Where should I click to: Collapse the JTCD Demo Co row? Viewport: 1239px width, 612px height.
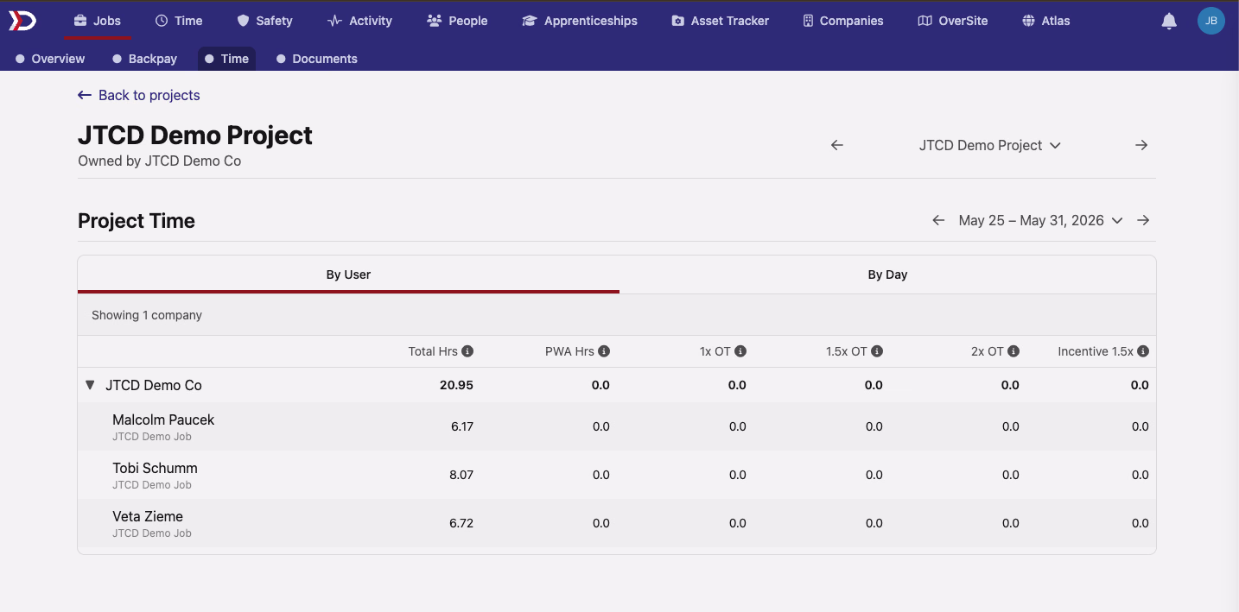point(90,385)
